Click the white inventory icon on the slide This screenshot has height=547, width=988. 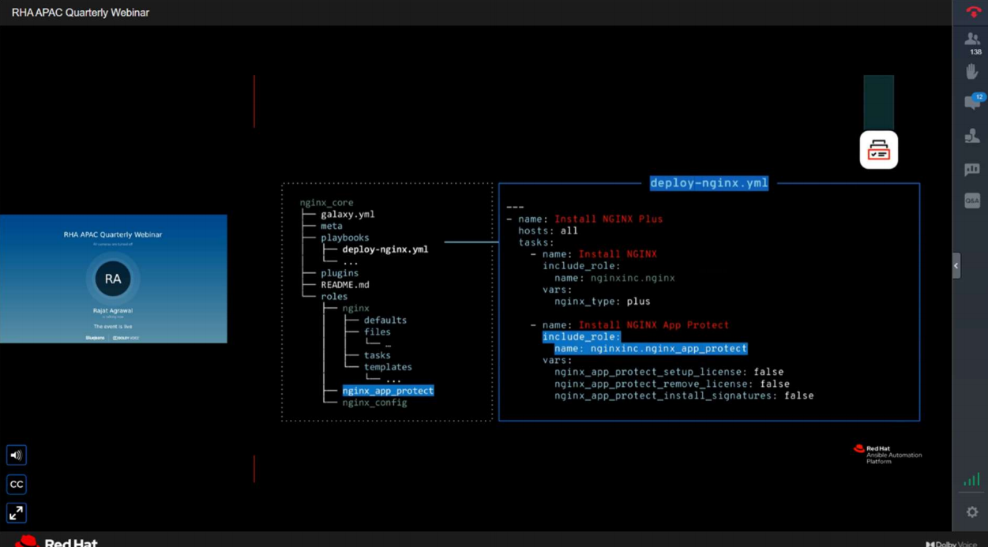[879, 150]
